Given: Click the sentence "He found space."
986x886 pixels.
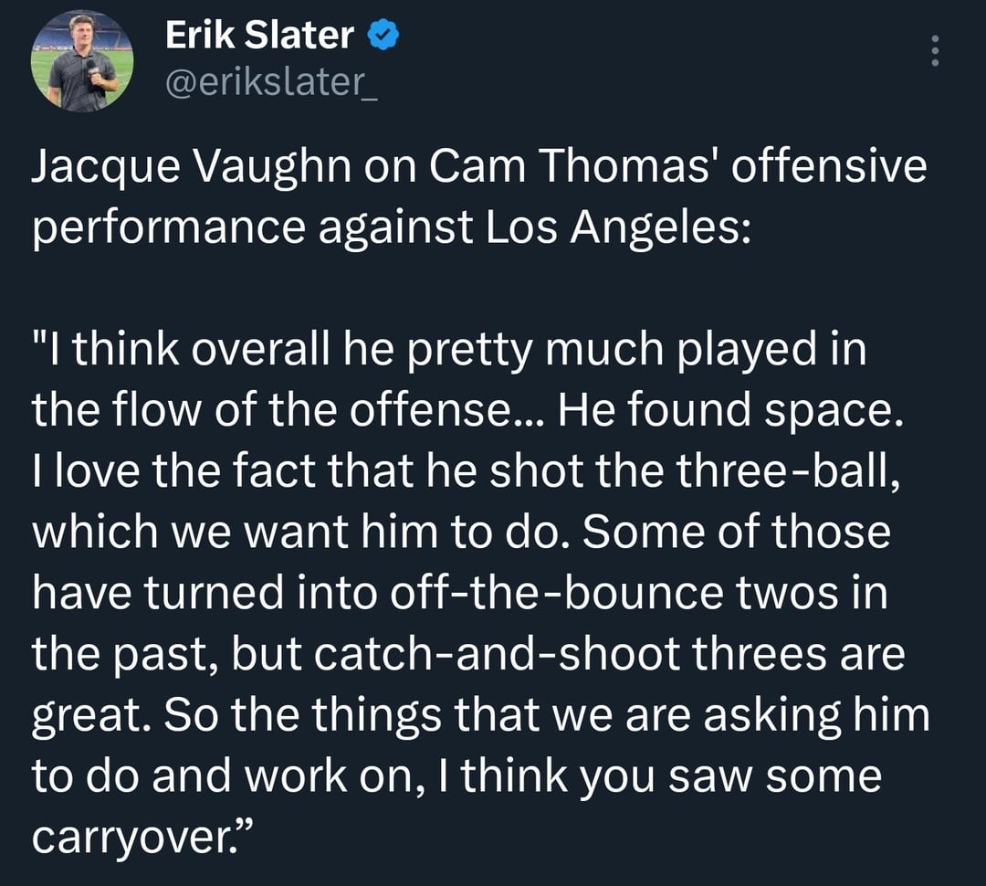Looking at the screenshot, I should pyautogui.click(x=730, y=410).
